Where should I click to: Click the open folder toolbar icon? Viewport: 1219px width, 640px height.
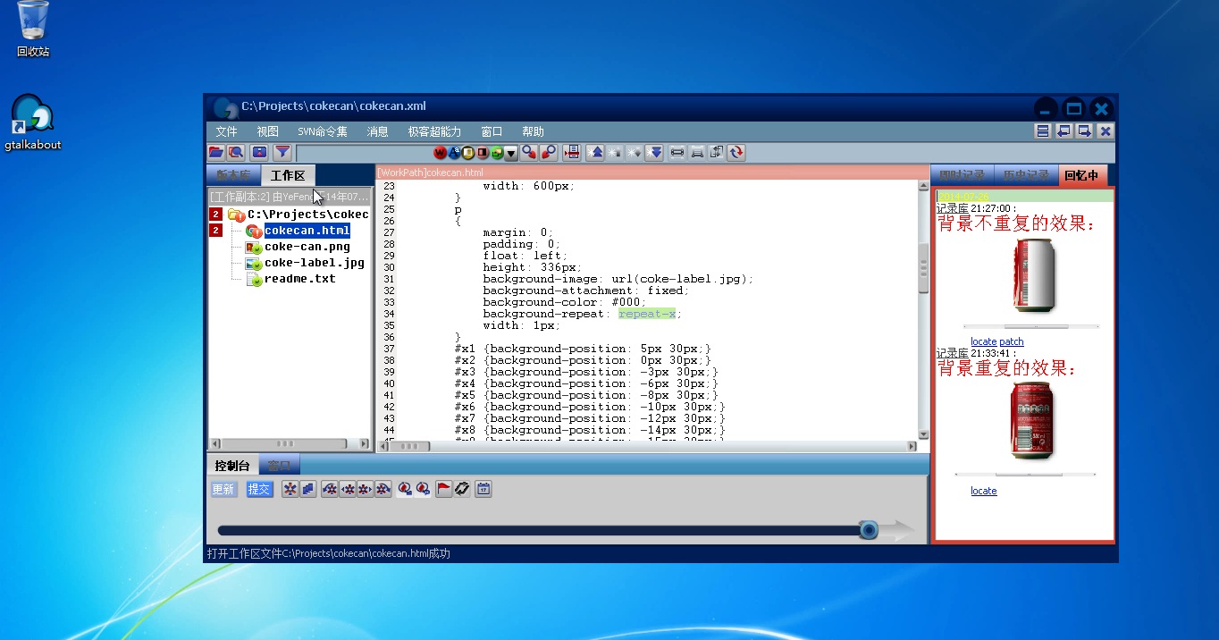215,153
